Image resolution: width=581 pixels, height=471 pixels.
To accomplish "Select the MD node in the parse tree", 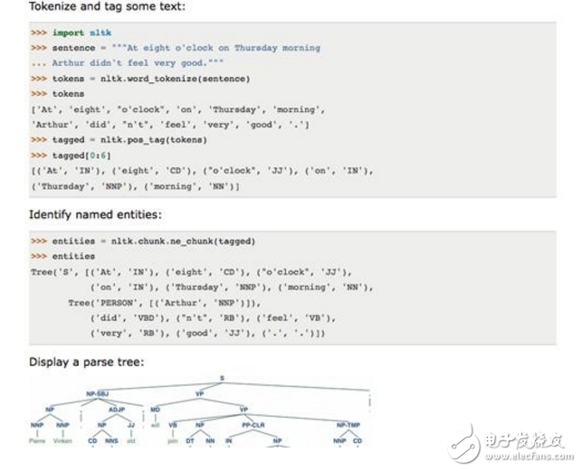I will pos(155,409).
